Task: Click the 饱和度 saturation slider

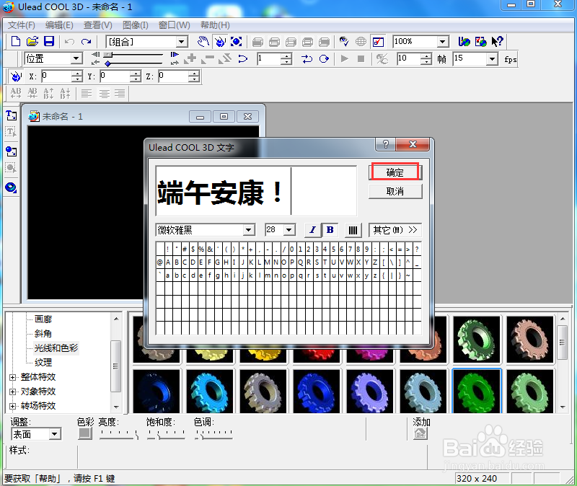Action: pyautogui.click(x=166, y=435)
